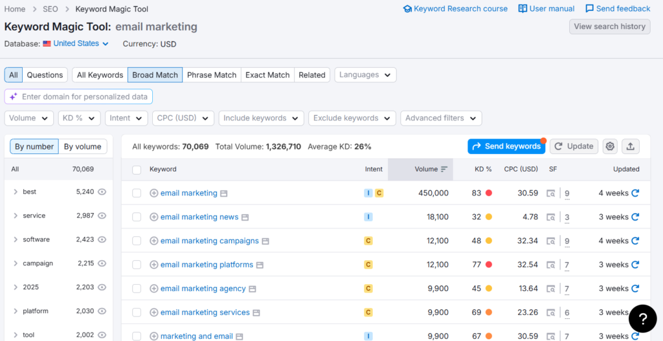663x341 pixels.
Task: Open the 'email marketing platforms' keyword link
Action: [x=207, y=265]
